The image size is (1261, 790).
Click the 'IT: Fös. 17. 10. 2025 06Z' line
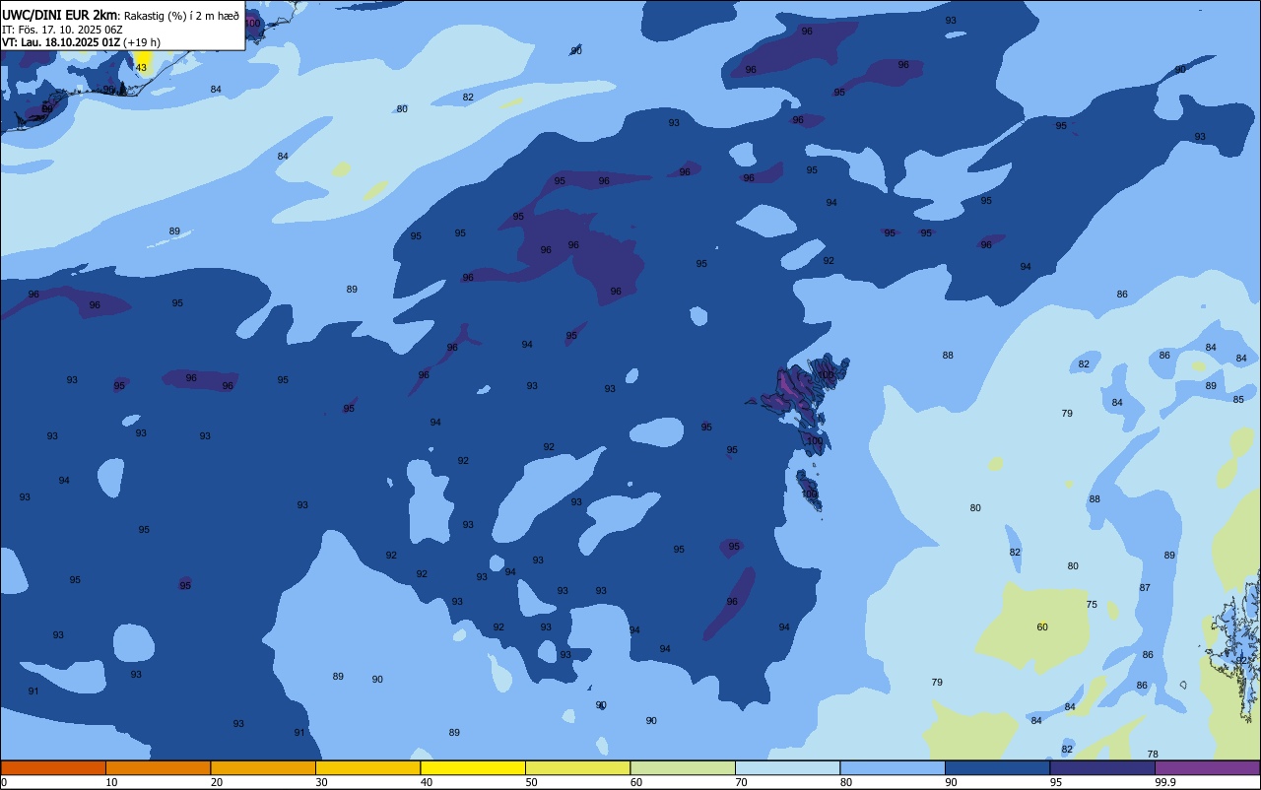(62, 30)
